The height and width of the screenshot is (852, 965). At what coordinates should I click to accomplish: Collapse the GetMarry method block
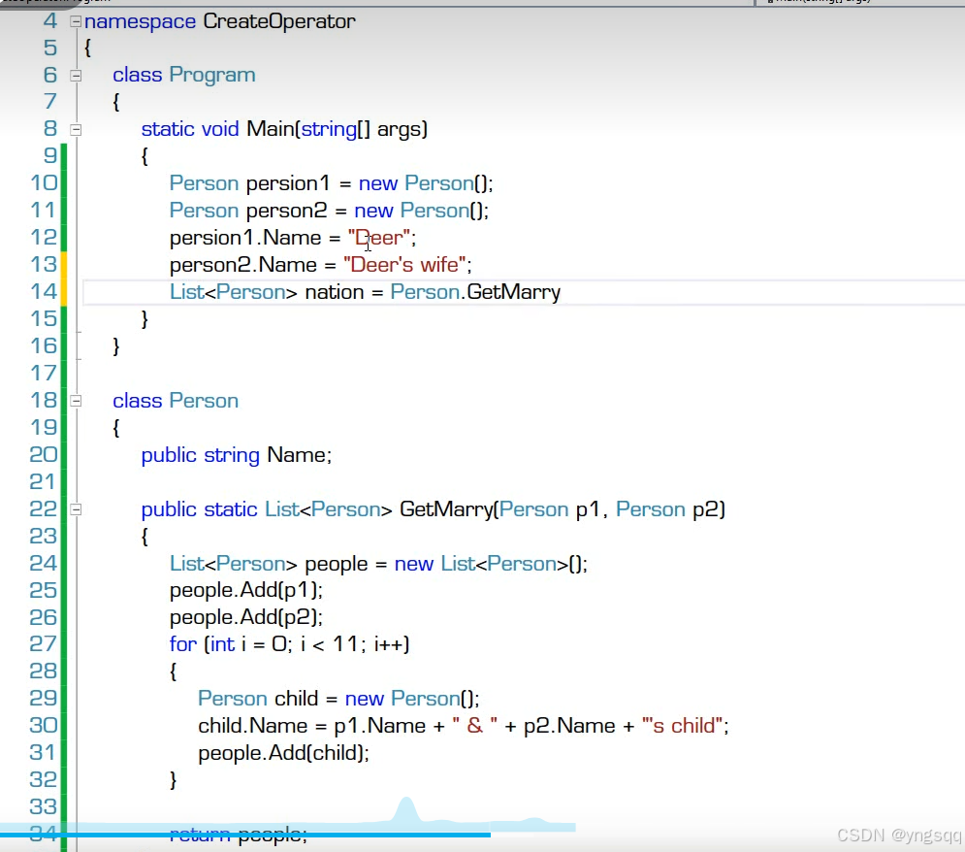(76, 509)
